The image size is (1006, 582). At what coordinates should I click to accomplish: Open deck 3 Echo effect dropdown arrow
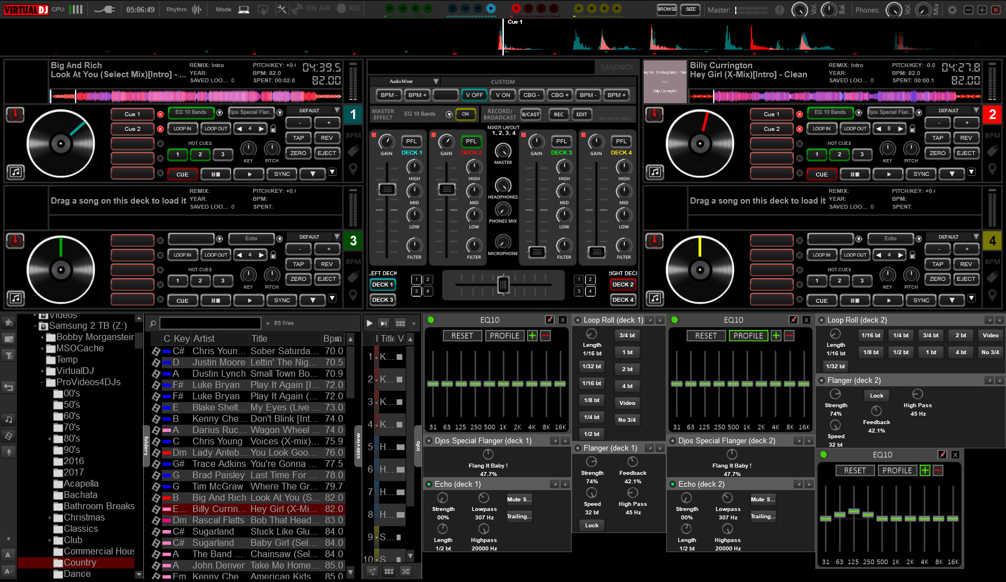279,239
